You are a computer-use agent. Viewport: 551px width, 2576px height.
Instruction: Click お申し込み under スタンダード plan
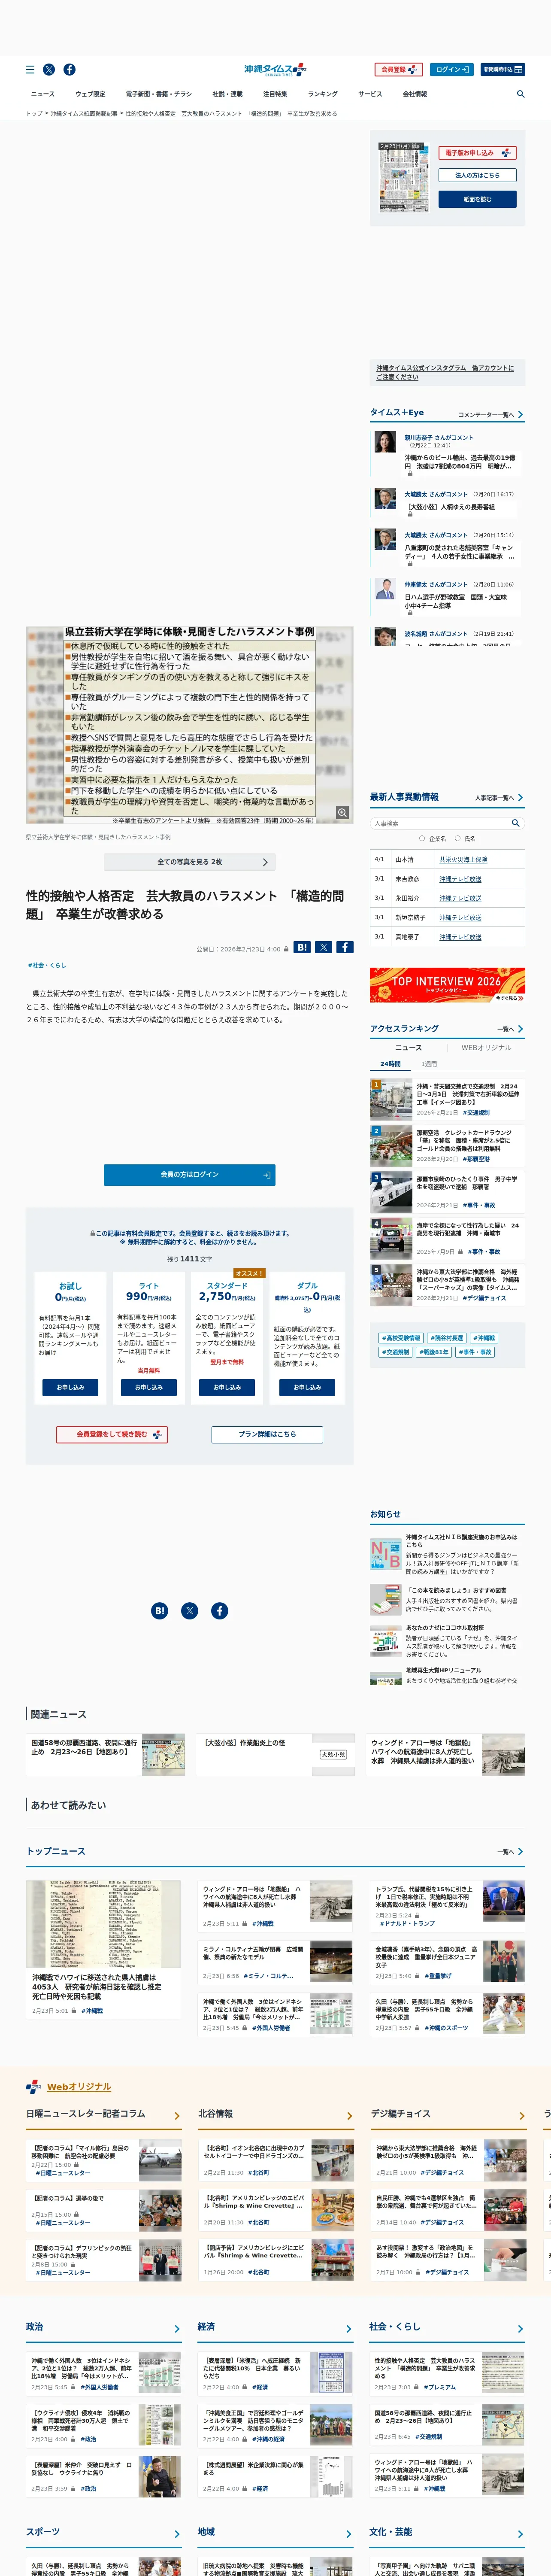coord(227,1388)
